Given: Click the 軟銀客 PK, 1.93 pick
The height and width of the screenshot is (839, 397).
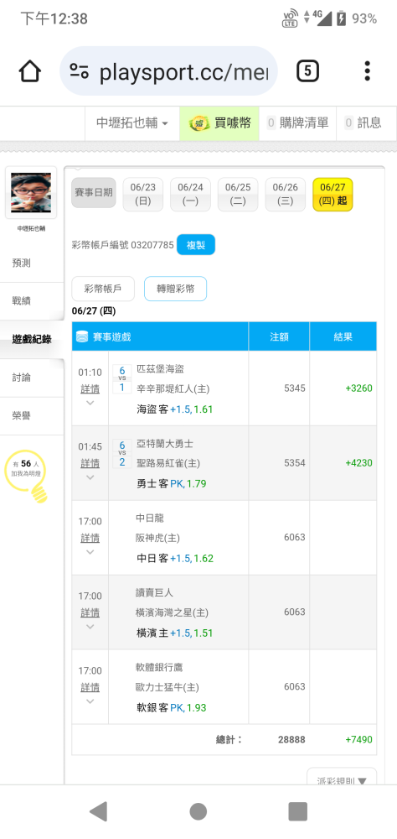Looking at the screenshot, I should point(172,708).
